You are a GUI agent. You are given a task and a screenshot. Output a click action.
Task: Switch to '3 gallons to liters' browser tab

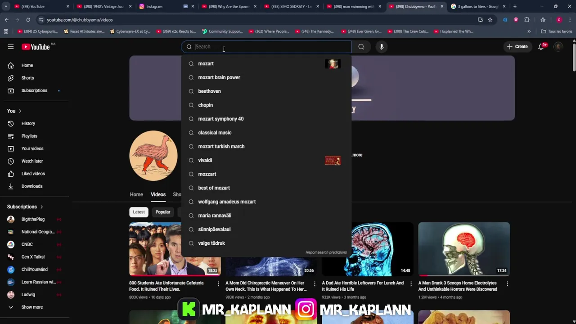click(x=478, y=6)
